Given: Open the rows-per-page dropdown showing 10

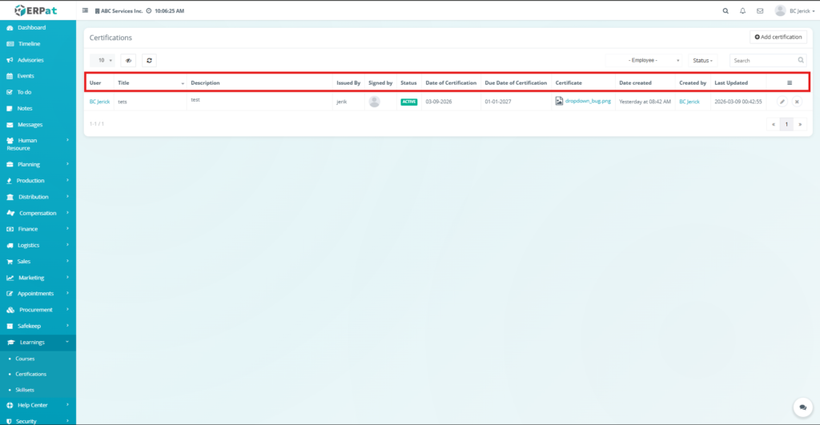Looking at the screenshot, I should tap(105, 60).
